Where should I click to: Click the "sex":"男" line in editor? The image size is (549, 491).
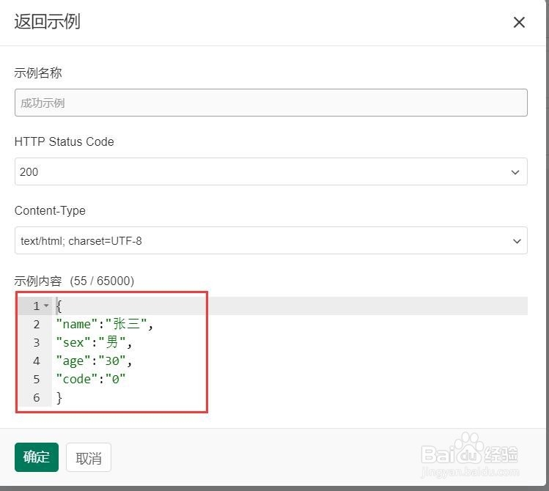coord(94,343)
